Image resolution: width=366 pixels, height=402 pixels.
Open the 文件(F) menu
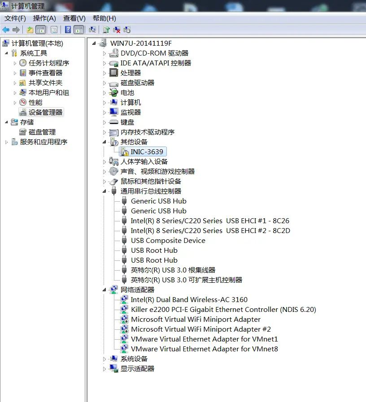coord(14,18)
